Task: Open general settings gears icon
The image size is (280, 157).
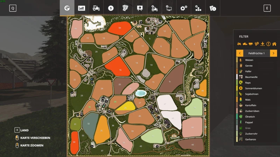Action: tap(183, 8)
